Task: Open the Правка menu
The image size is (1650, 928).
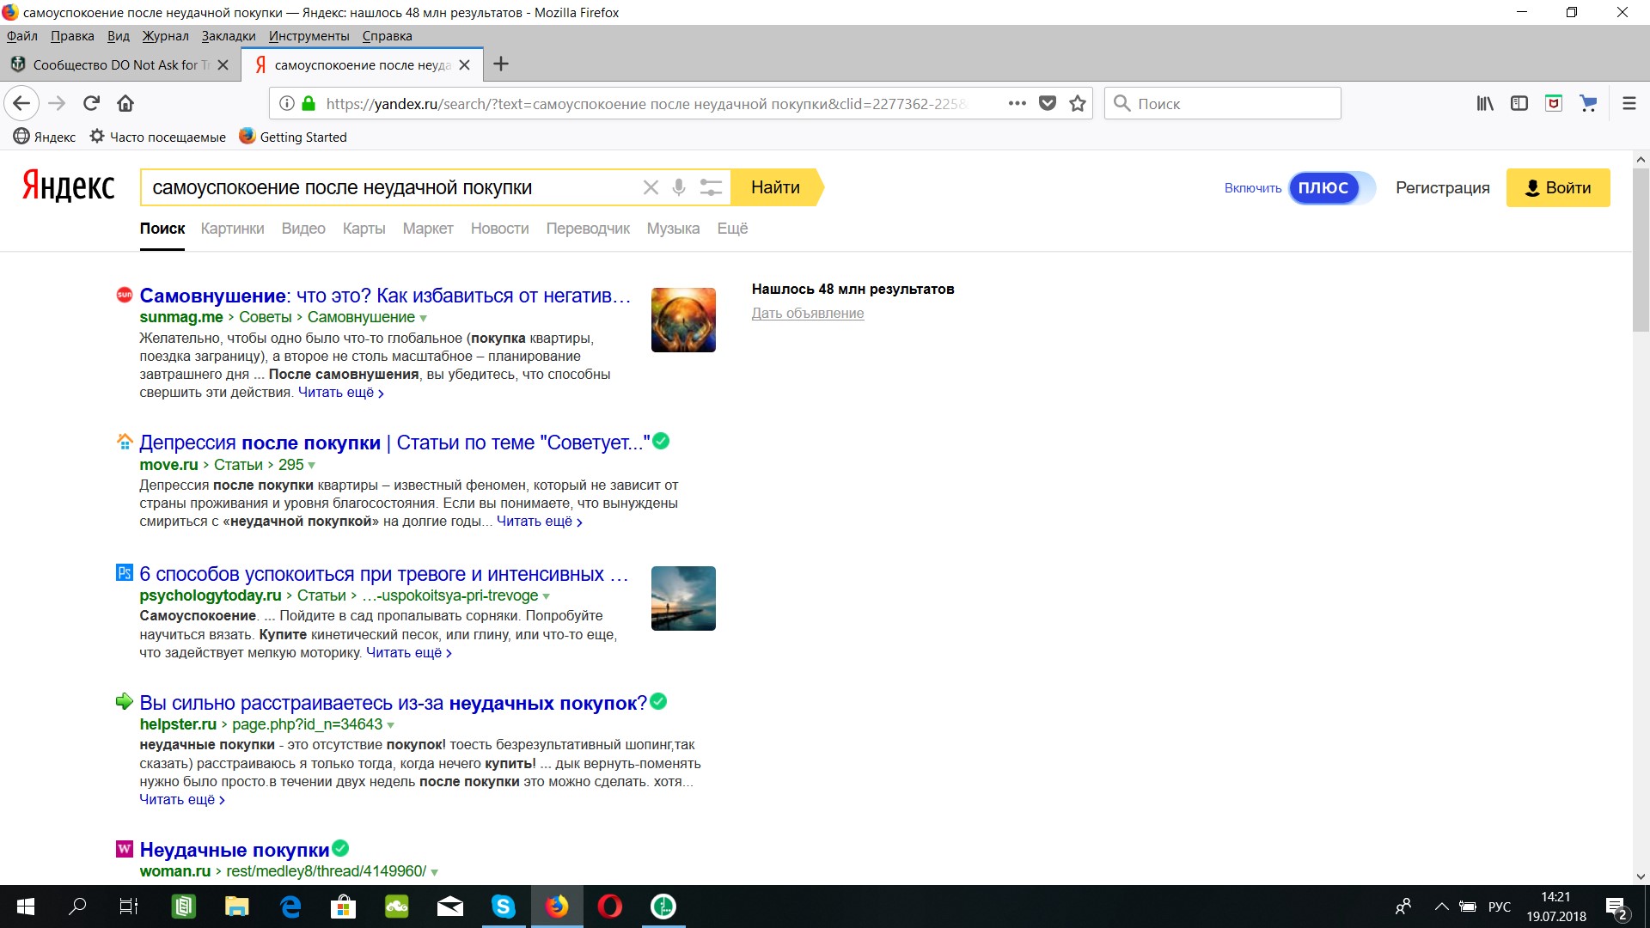Action: (72, 36)
